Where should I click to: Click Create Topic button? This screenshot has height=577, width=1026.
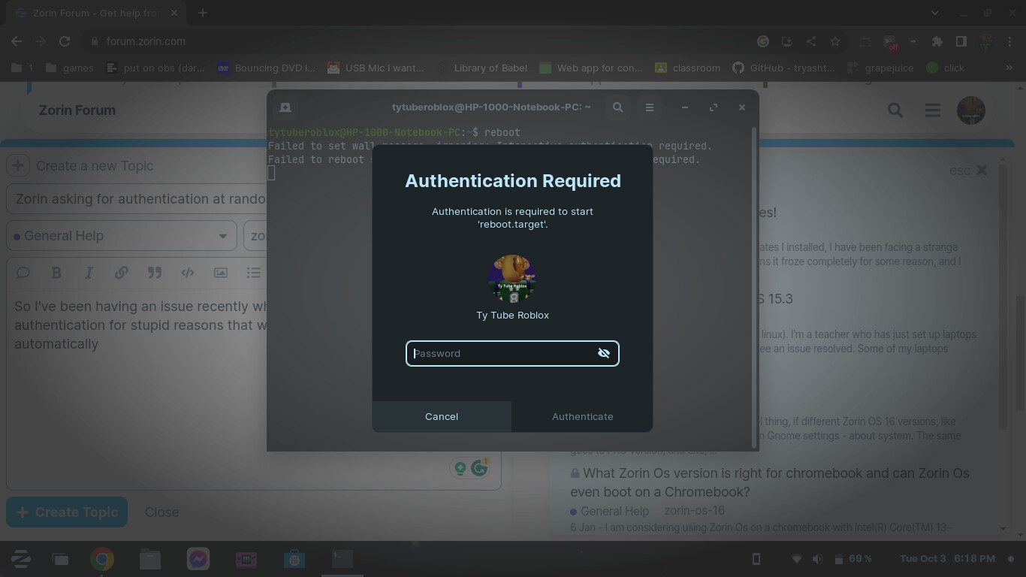click(67, 512)
